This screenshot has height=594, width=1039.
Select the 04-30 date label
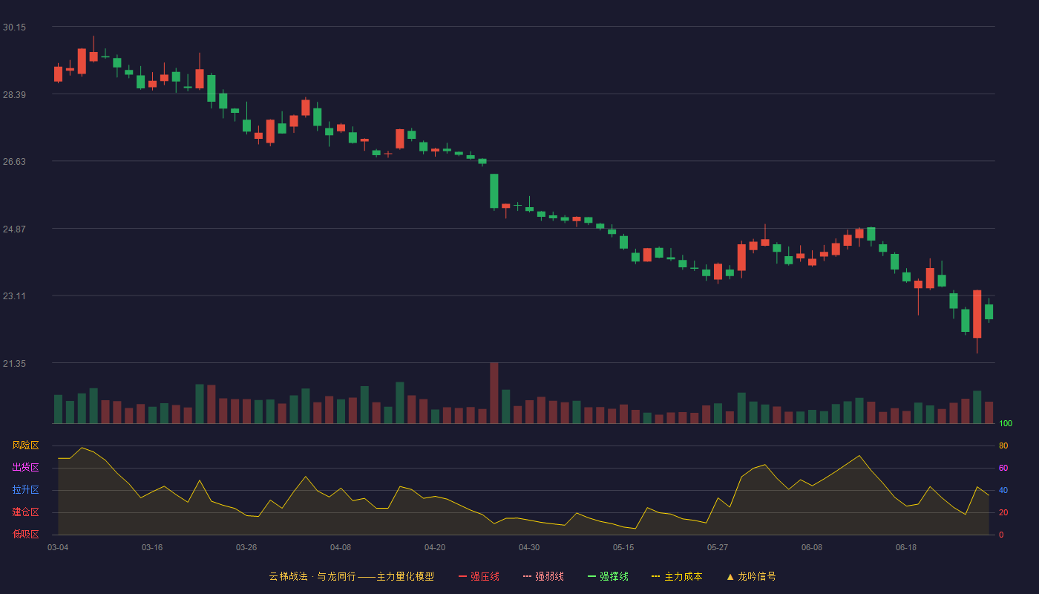coord(529,547)
